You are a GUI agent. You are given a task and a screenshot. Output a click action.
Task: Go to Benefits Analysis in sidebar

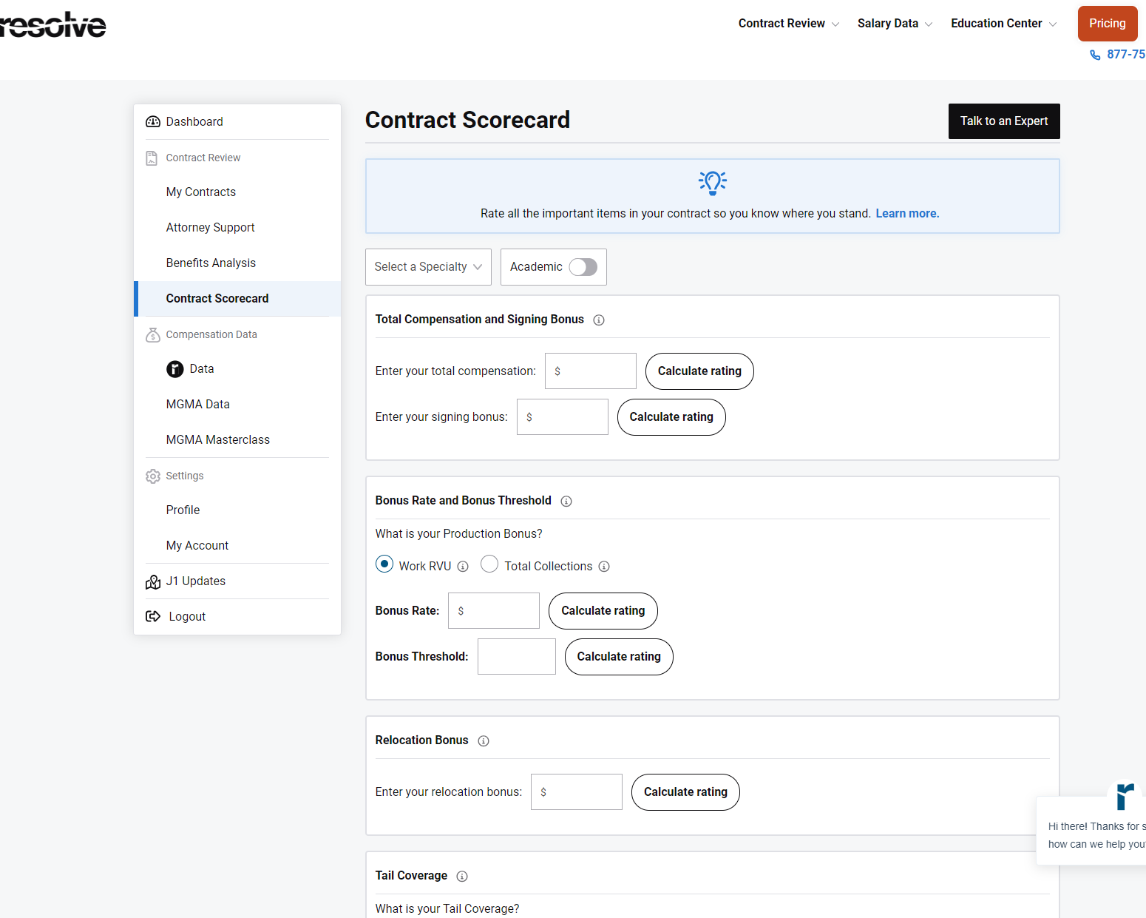coord(211,263)
